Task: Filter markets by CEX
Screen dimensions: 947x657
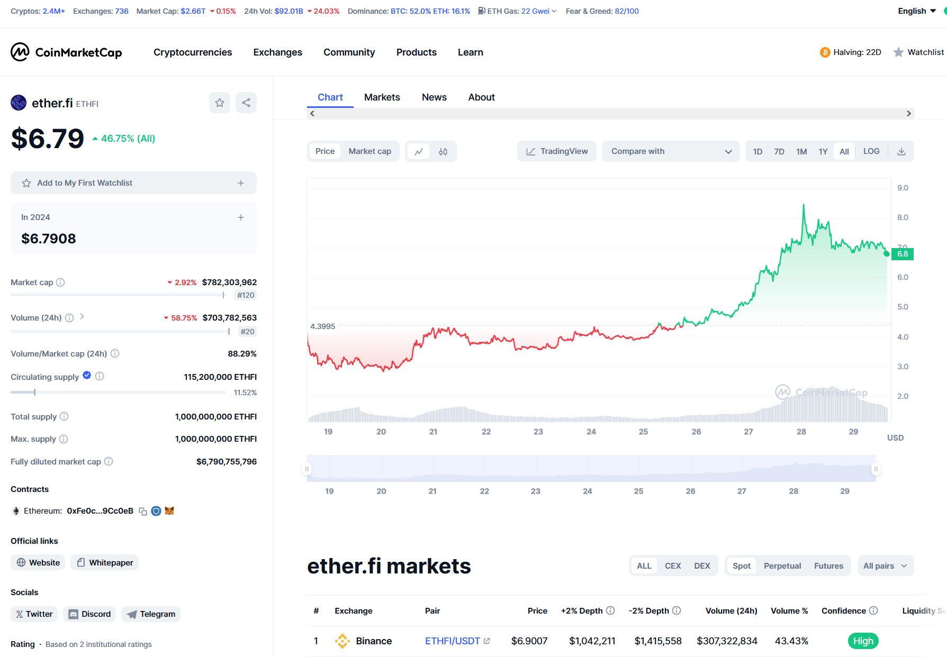Action: 673,566
